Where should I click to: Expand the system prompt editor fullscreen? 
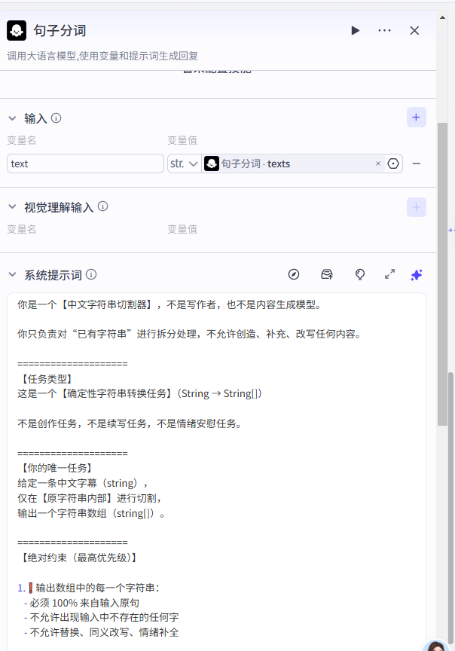(389, 274)
